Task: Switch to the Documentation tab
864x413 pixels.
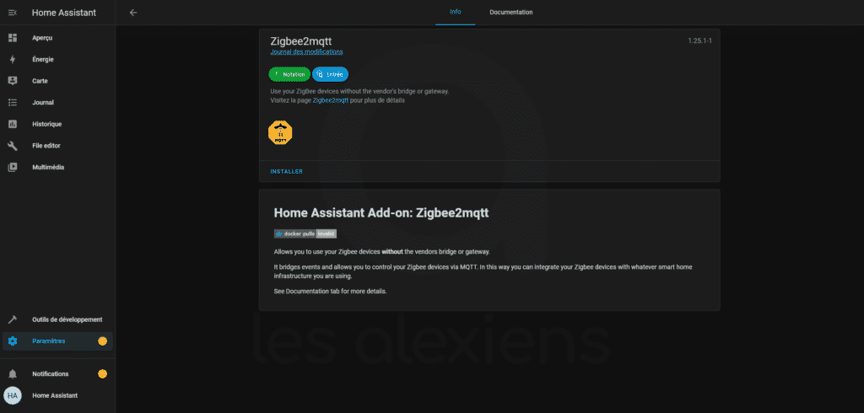Action: (x=511, y=12)
